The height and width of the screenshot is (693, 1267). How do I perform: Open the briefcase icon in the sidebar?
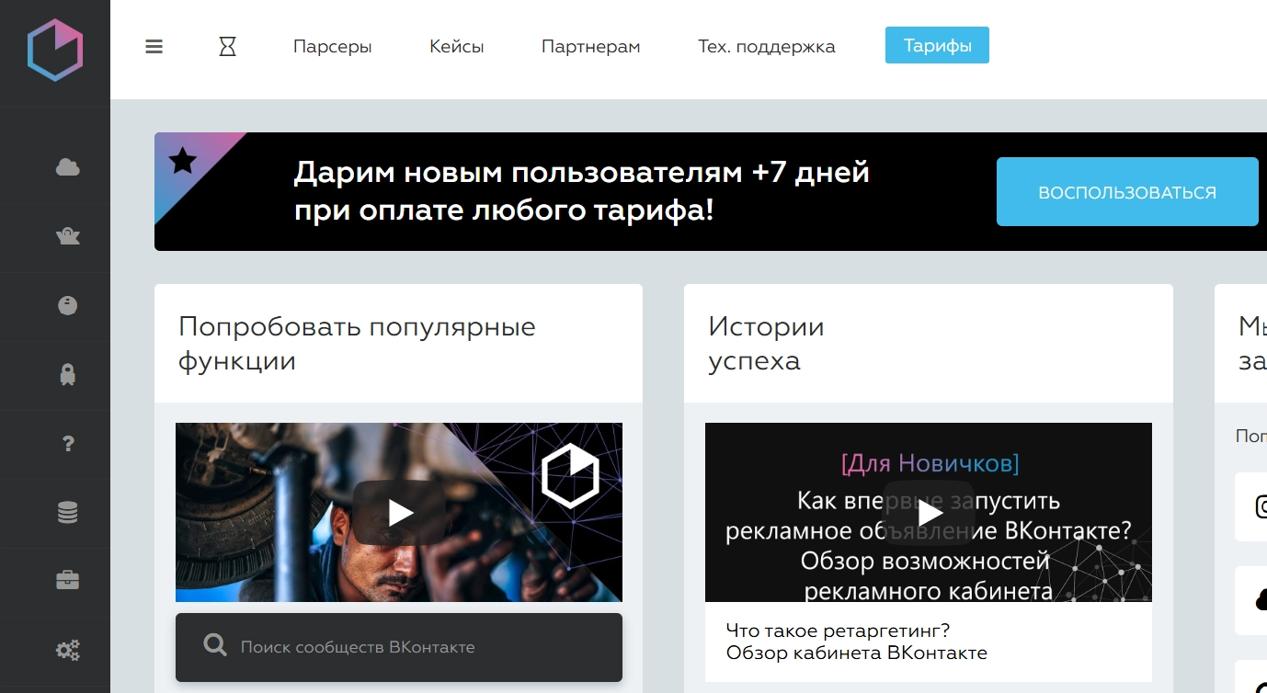click(x=67, y=580)
